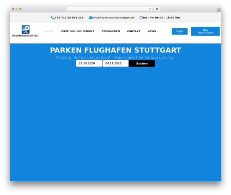Open the Home menu item
The width and height of the screenshot is (231, 195).
(49, 31)
